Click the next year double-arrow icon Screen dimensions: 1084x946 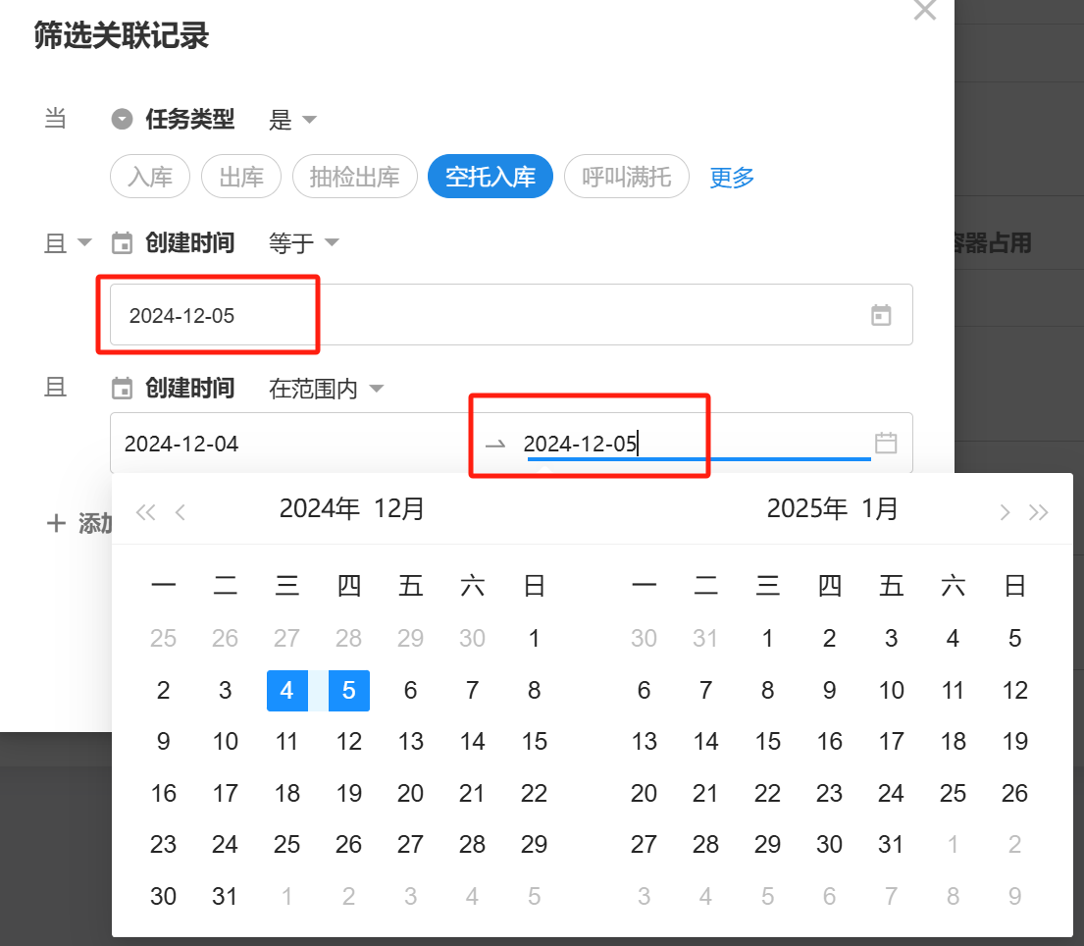pos(1038,511)
